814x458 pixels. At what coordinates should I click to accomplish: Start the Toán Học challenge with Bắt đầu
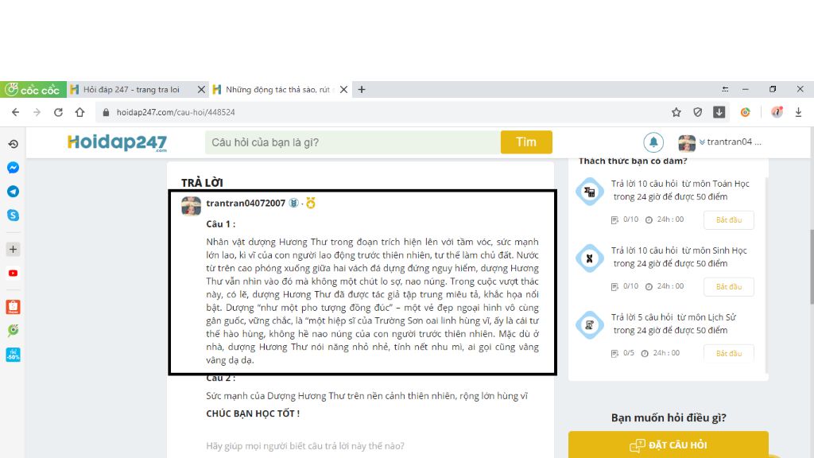[729, 219]
